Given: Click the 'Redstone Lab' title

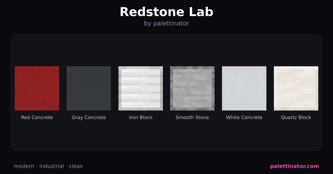Looking at the screenshot, I should coord(167,12).
